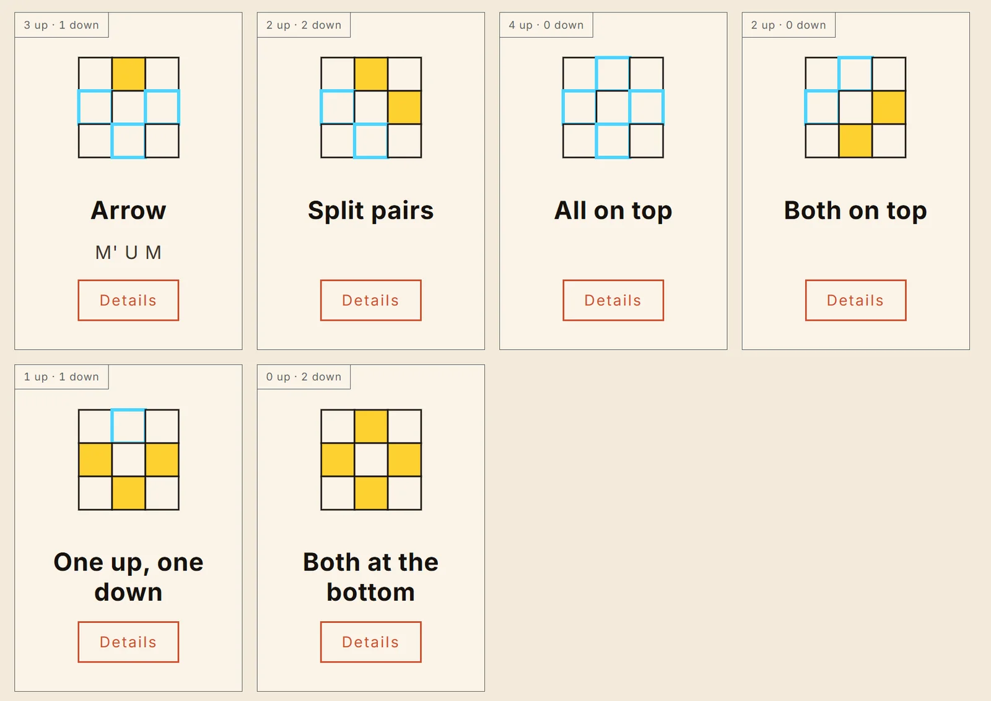Select the M' U M algorithm text
This screenshot has height=701, width=991.
click(x=128, y=252)
